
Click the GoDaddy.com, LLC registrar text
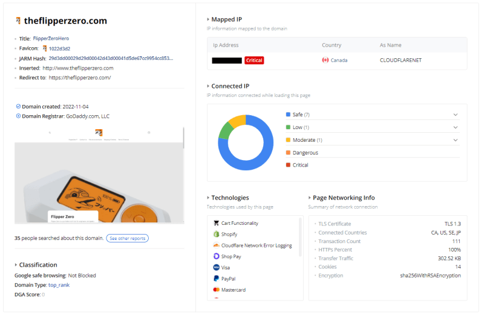coord(88,116)
